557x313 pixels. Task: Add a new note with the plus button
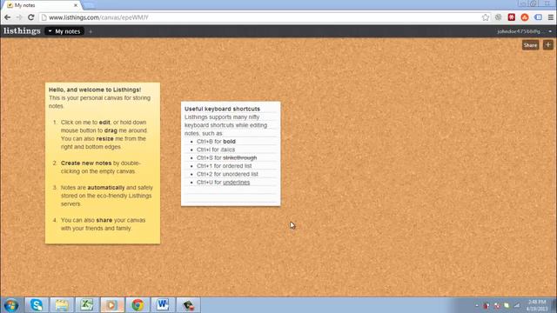pyautogui.click(x=547, y=45)
